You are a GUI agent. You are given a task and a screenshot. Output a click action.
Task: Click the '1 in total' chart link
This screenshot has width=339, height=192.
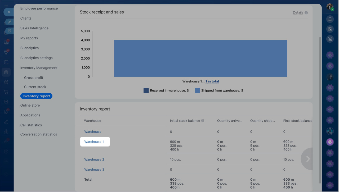(212, 81)
